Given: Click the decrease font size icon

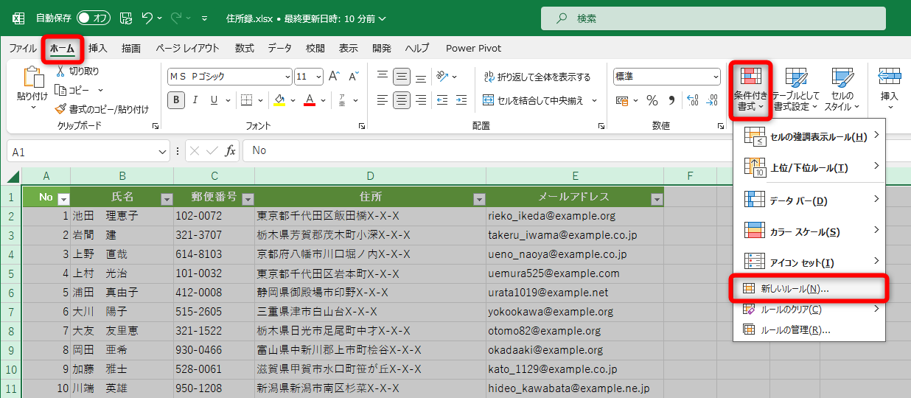Looking at the screenshot, I should (x=353, y=77).
